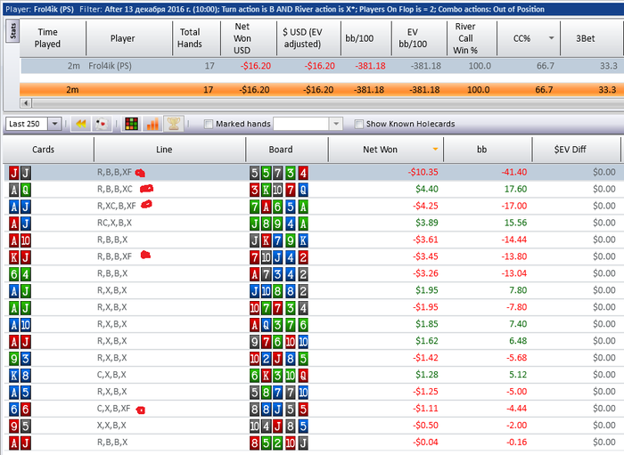Open the CC% column dropdown arrow
Viewport: 624px width, 455px height.
[x=551, y=38]
